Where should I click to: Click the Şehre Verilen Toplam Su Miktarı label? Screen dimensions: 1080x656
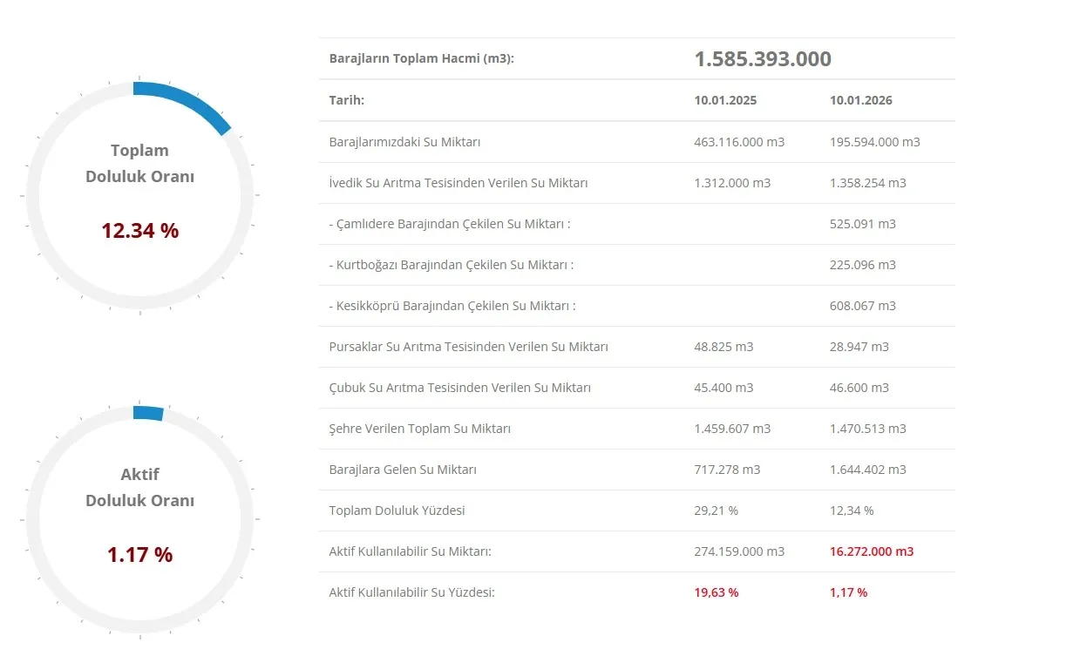pyautogui.click(x=419, y=429)
